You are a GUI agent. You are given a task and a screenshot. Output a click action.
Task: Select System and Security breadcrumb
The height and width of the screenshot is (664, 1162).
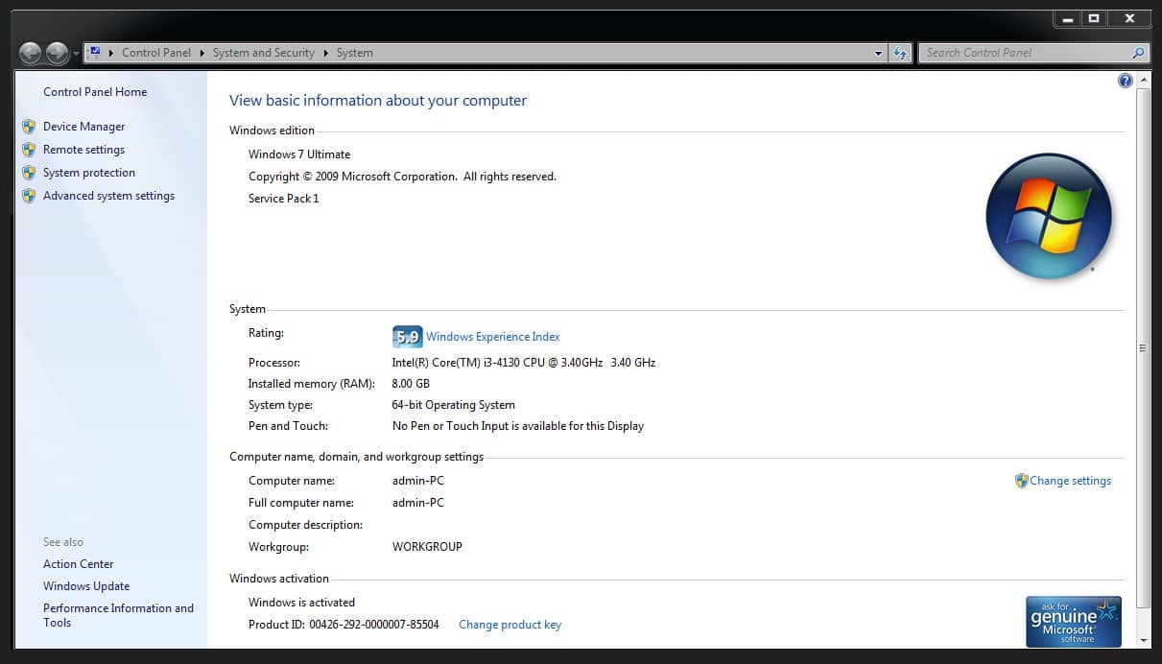[264, 53]
